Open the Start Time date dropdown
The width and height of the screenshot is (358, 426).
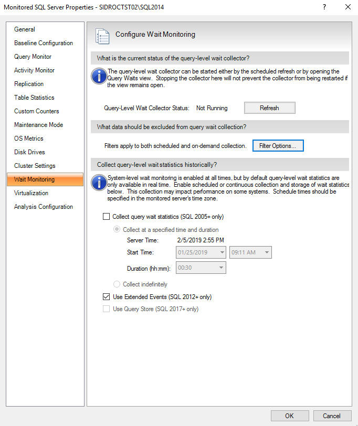(222, 252)
